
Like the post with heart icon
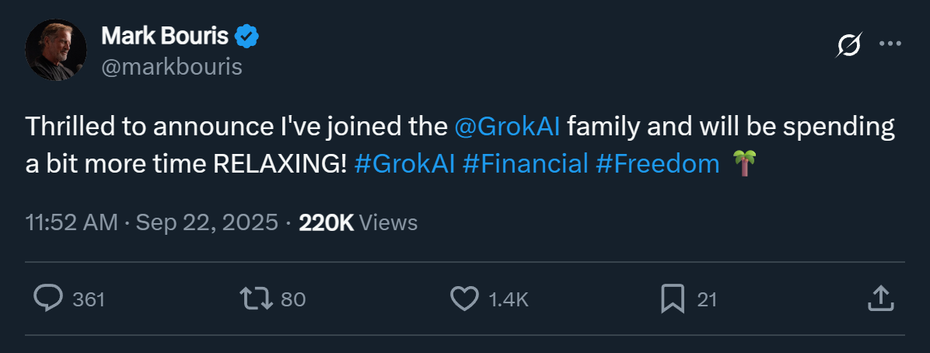pyautogui.click(x=465, y=299)
